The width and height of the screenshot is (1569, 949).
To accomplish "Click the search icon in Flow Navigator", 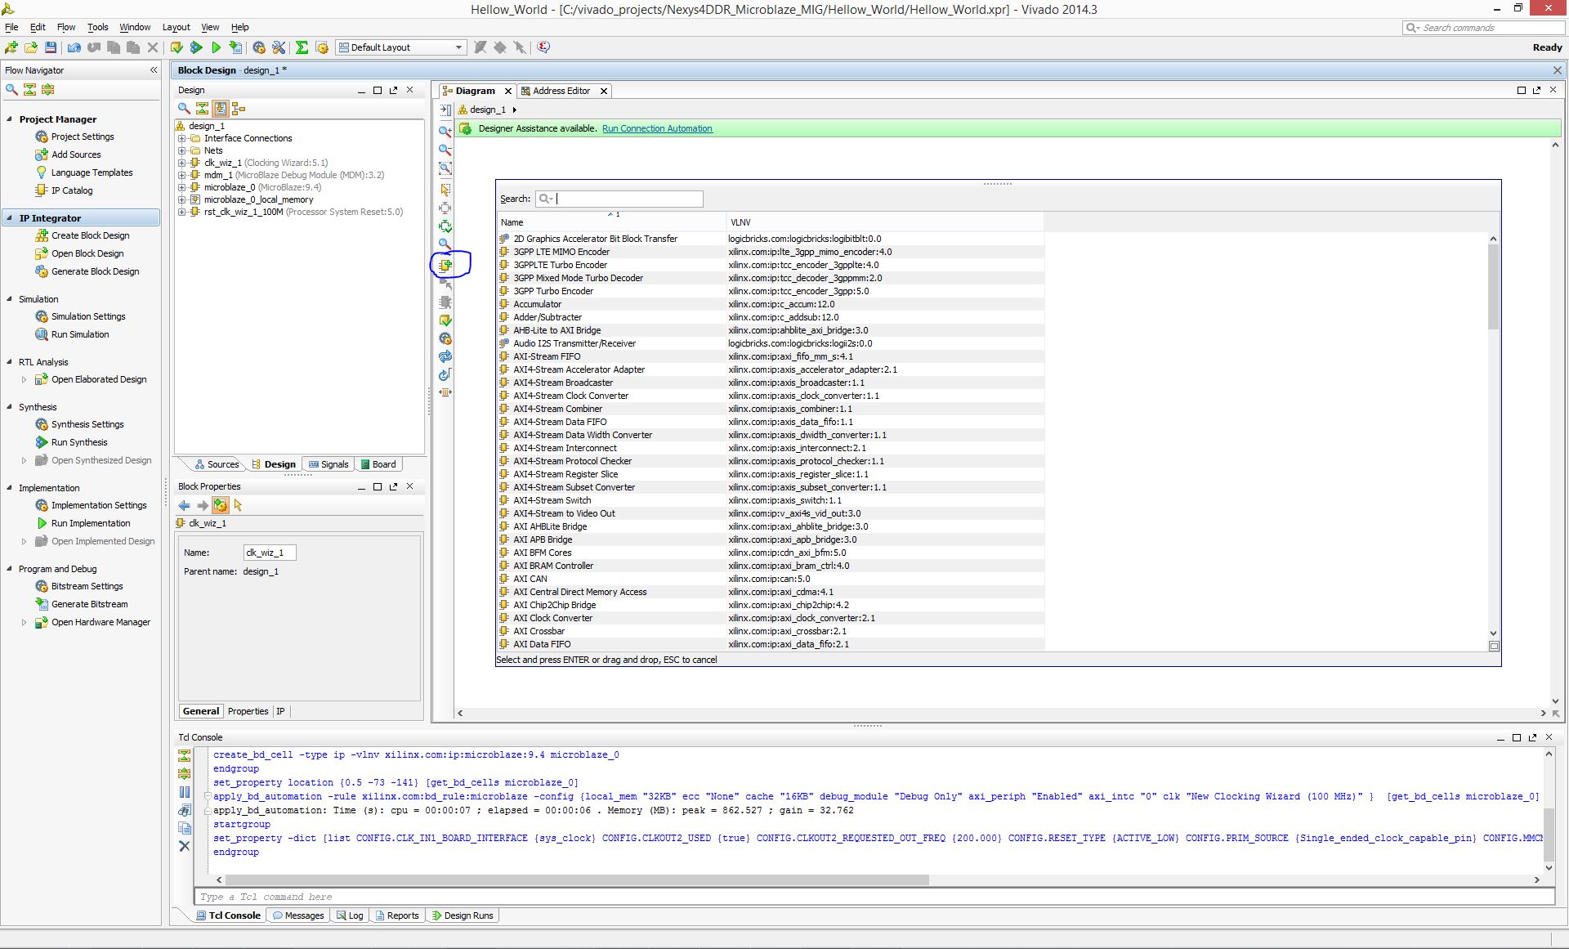I will 11,89.
